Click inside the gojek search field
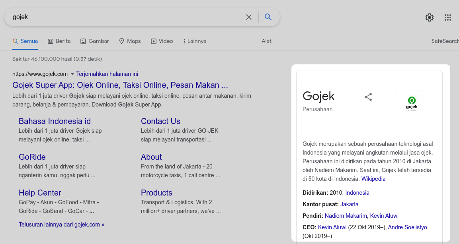Viewport: 459px width, 244px height. (x=119, y=17)
